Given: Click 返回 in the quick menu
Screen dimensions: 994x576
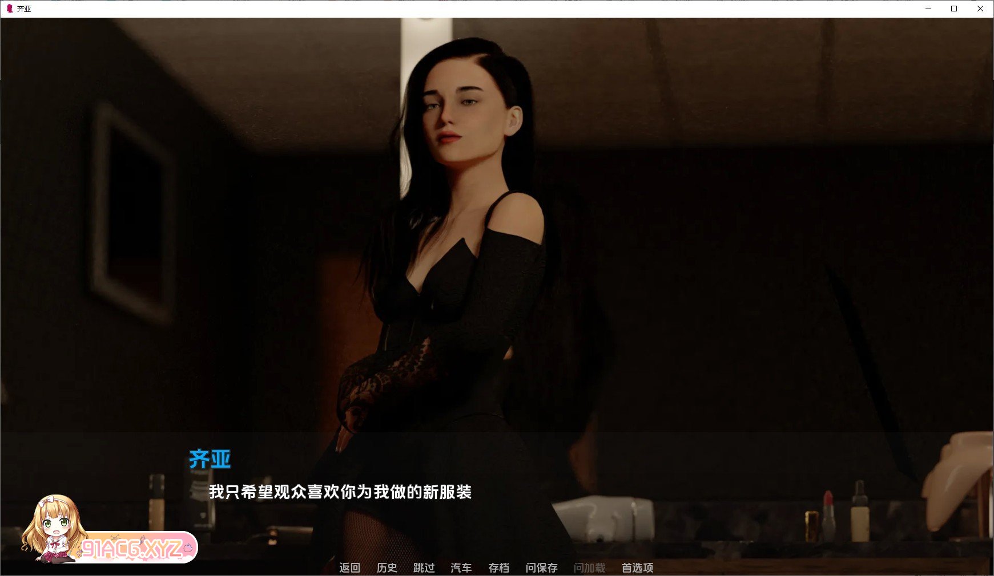Looking at the screenshot, I should pyautogui.click(x=349, y=567).
